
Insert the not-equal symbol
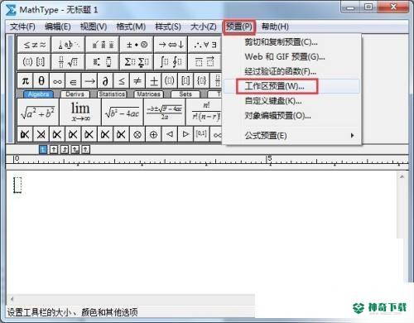click(x=137, y=81)
